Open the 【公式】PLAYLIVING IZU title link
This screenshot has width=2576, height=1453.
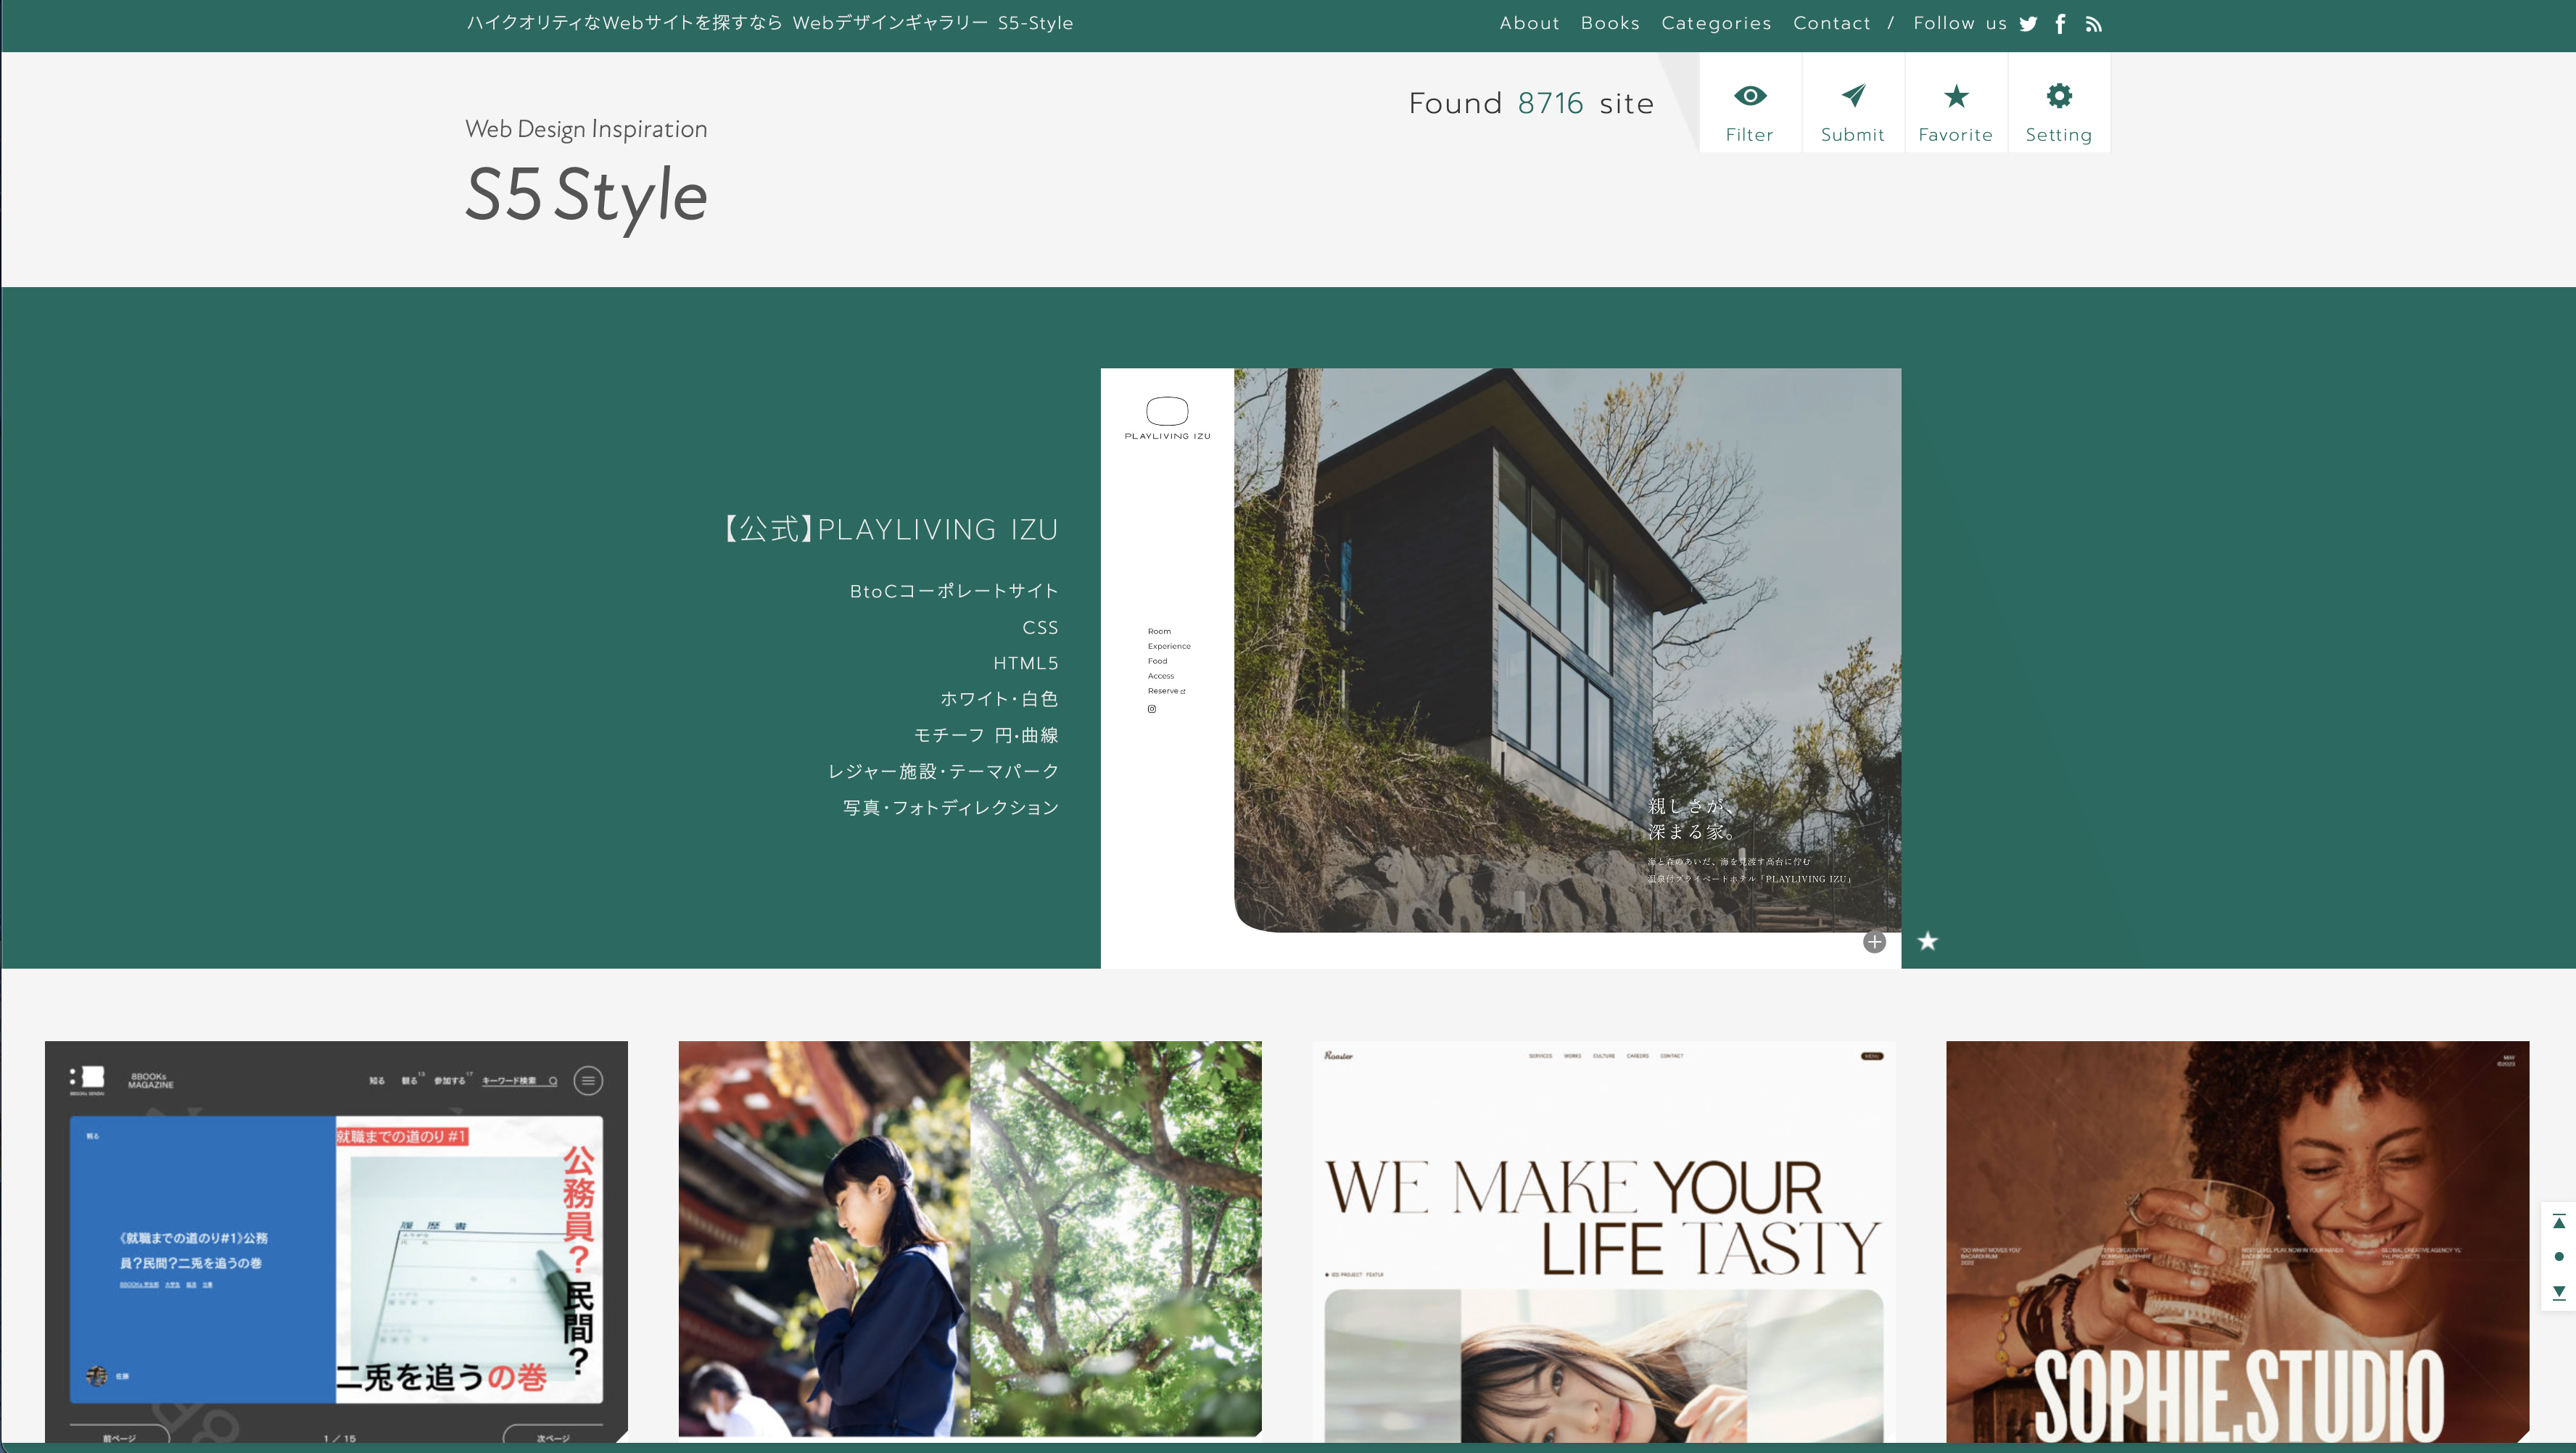[891, 529]
